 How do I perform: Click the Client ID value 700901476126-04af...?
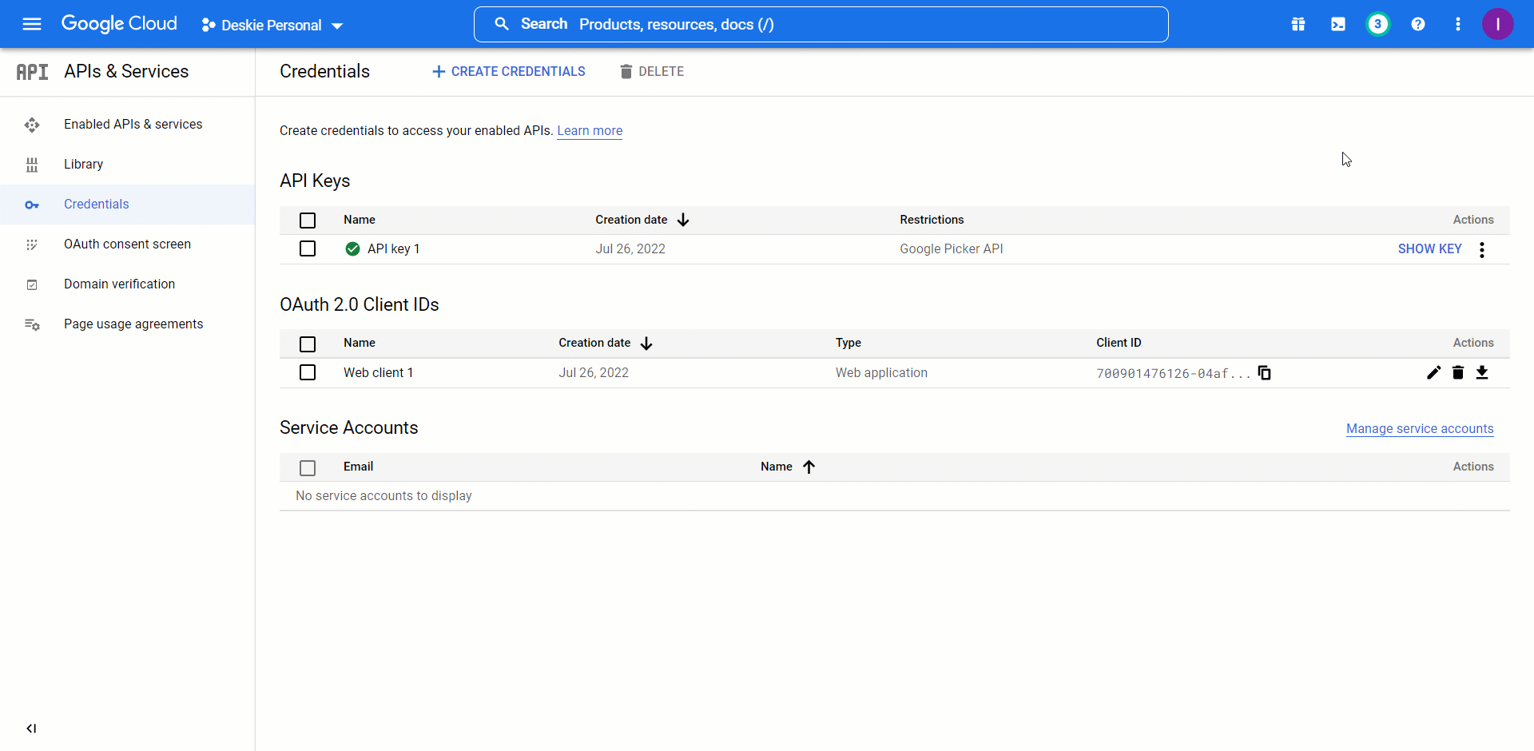(1173, 373)
